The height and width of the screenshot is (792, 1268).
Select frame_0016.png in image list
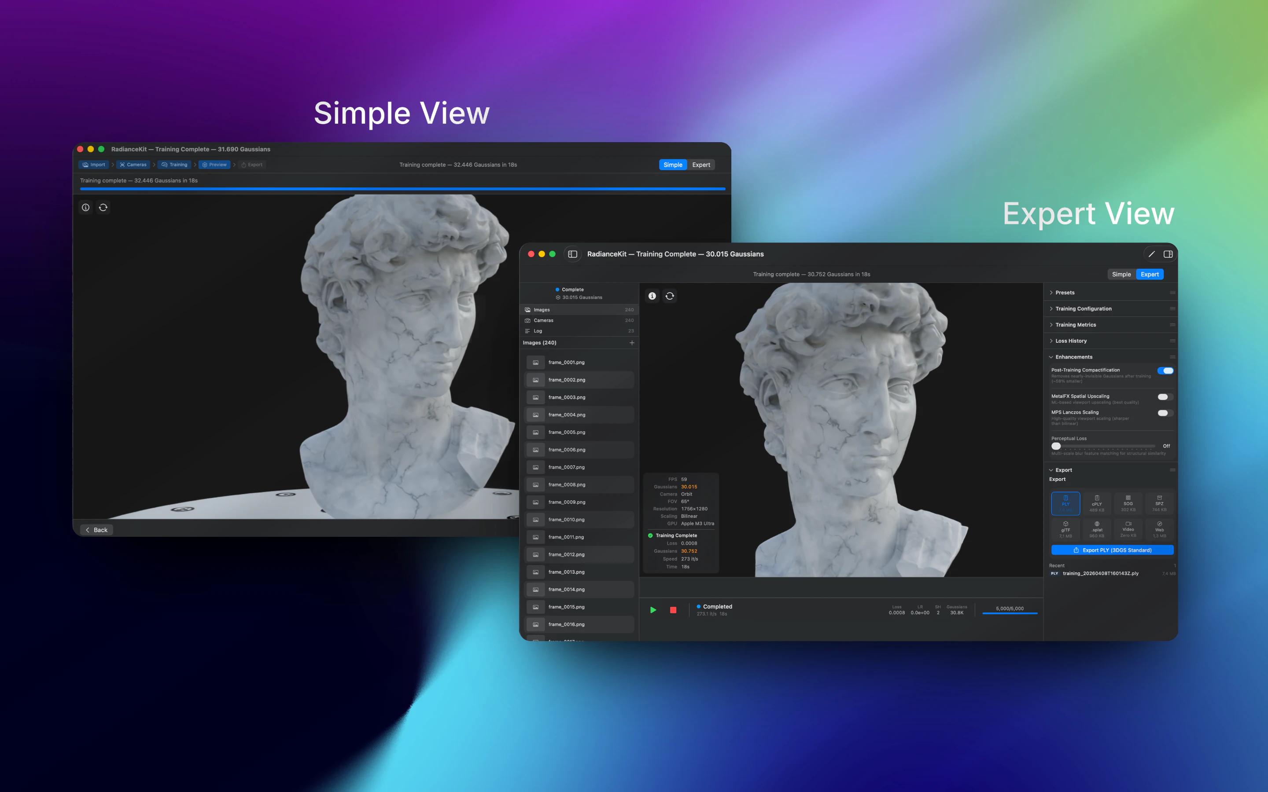pyautogui.click(x=579, y=624)
